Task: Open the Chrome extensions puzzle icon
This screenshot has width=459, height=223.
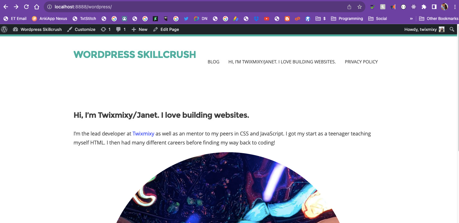Action: point(424,7)
